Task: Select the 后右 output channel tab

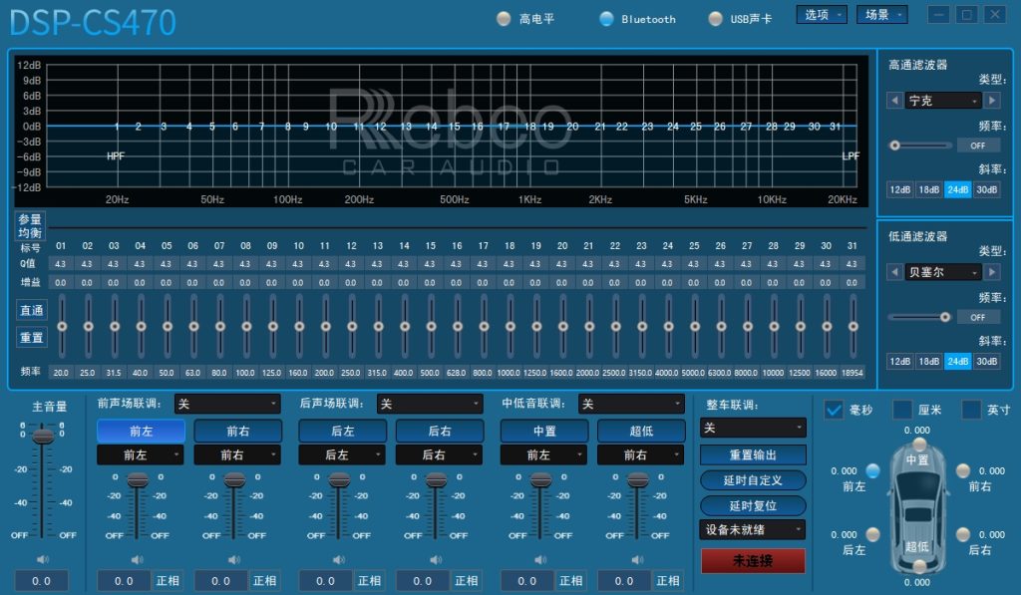Action: (440, 431)
